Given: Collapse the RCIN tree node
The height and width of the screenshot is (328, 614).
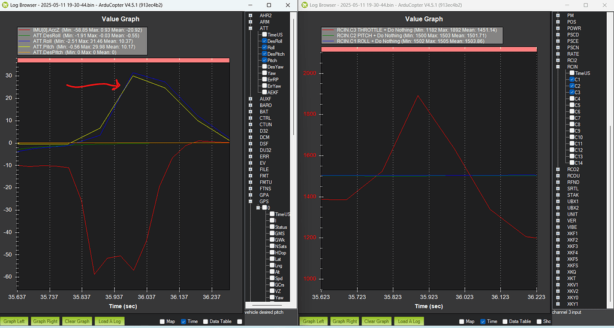Looking at the screenshot, I should click(558, 66).
